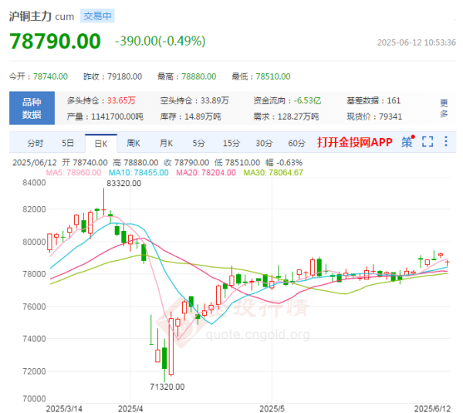The width and height of the screenshot is (463, 413).
Task: Show the 15分 minute chart
Action: click(x=231, y=143)
